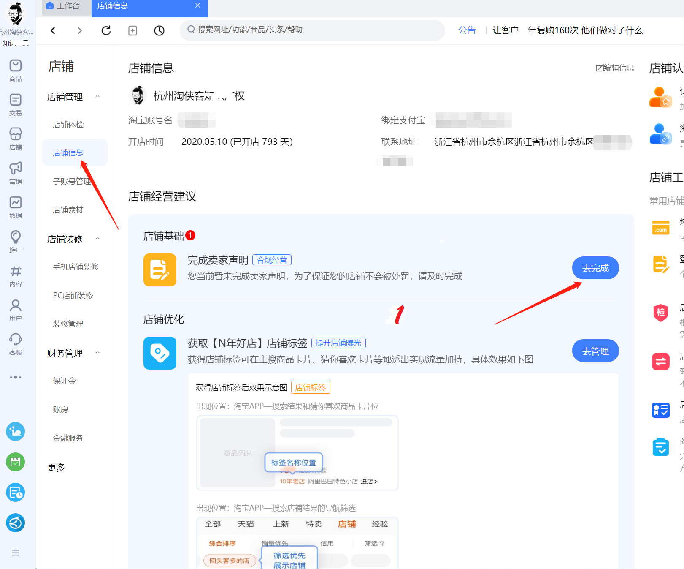The width and height of the screenshot is (684, 569).
Task: Open the 公告 announcement link
Action: (467, 30)
